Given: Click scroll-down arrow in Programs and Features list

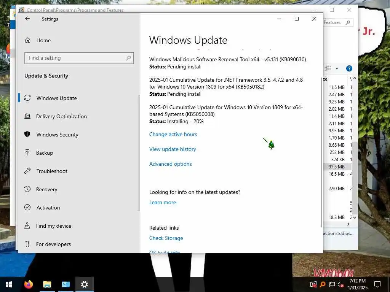Looking at the screenshot, I should click(x=355, y=217).
